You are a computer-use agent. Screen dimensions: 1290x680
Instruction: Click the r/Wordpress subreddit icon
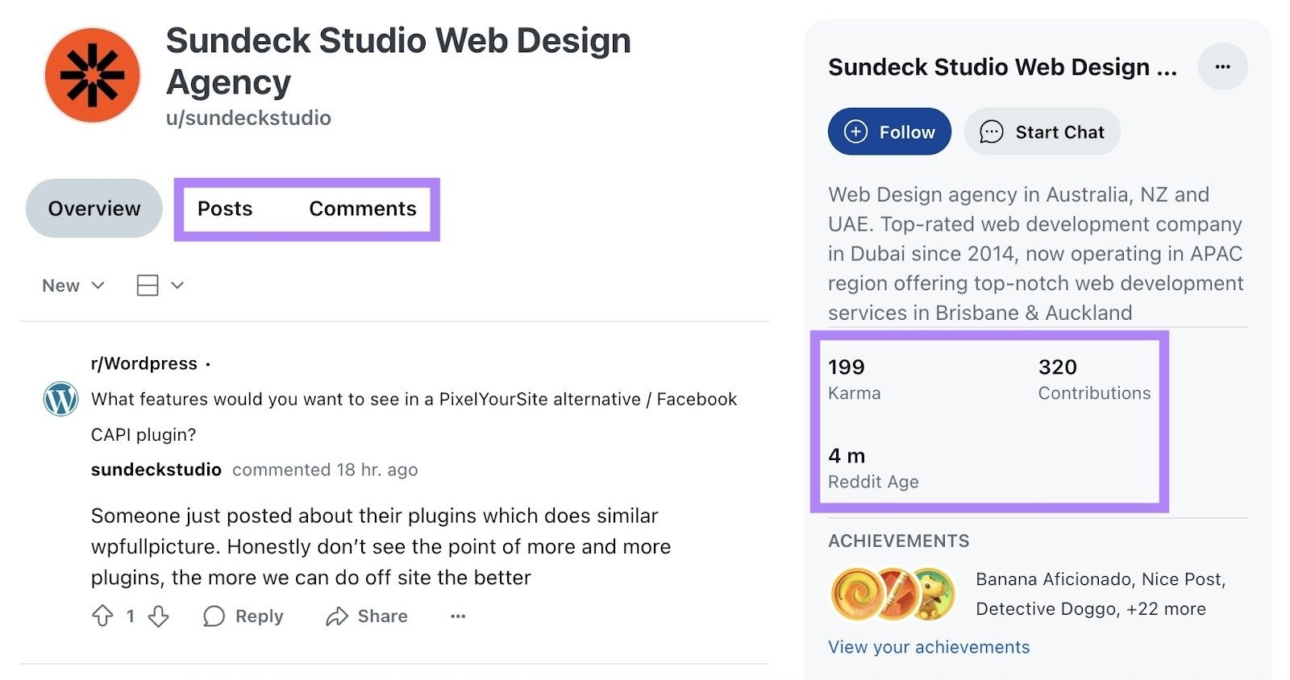[60, 399]
